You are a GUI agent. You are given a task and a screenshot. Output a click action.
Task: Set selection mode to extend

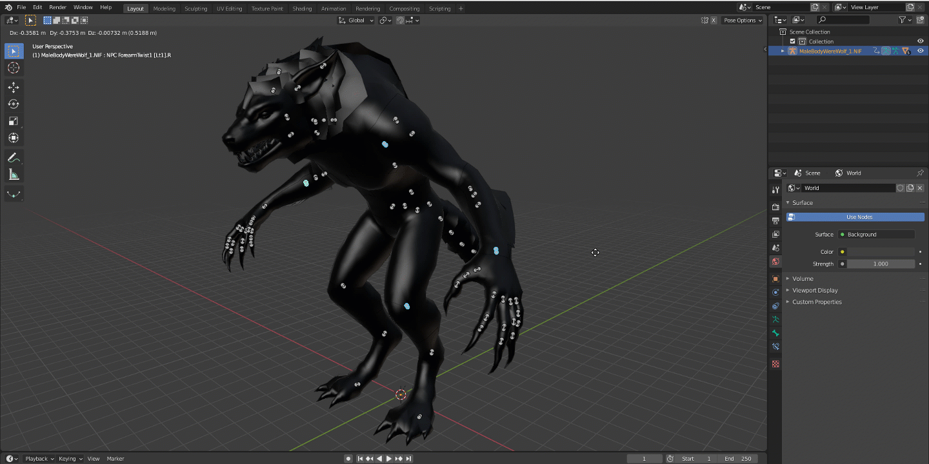coord(56,20)
